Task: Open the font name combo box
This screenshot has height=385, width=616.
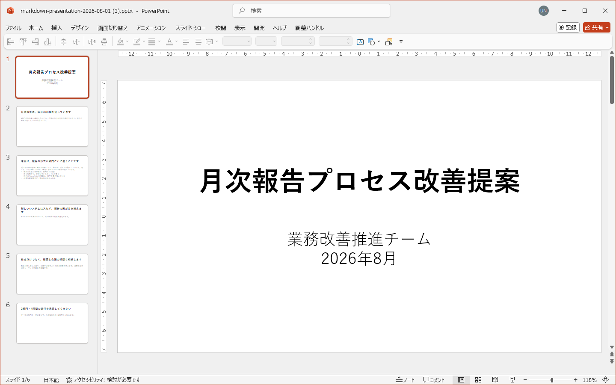Action: [x=237, y=41]
